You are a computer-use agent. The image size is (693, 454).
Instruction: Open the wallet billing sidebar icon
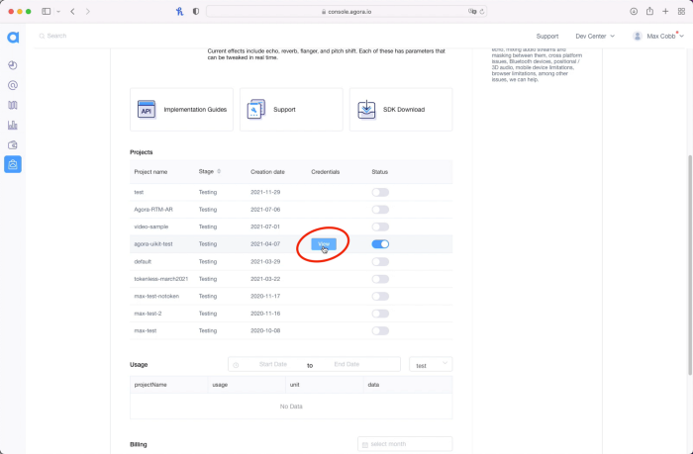coord(13,144)
